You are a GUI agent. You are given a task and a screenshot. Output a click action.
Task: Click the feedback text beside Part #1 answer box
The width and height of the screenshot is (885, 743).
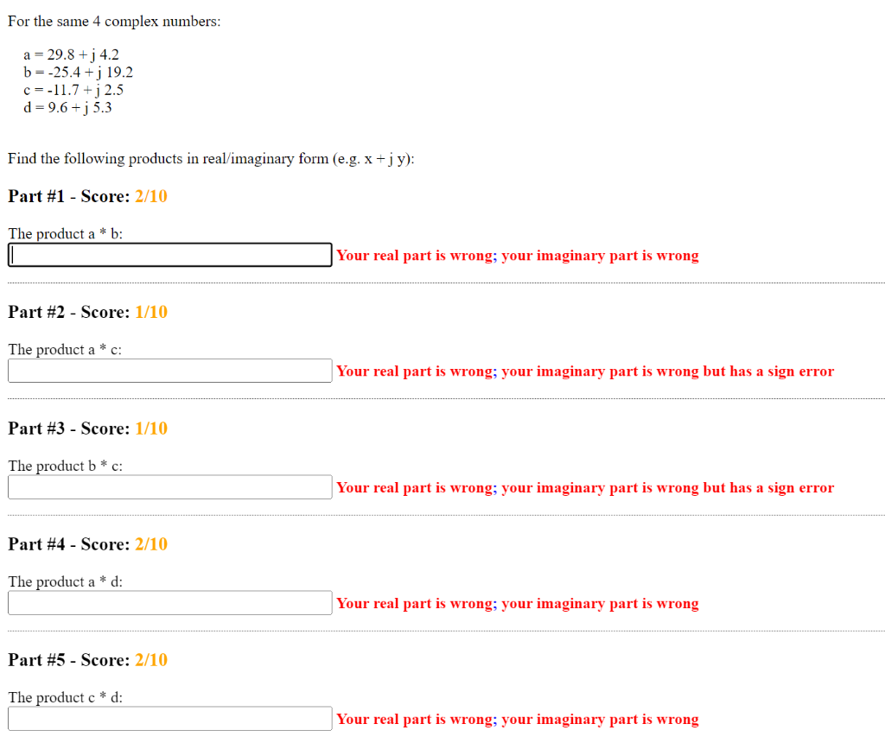coord(517,255)
